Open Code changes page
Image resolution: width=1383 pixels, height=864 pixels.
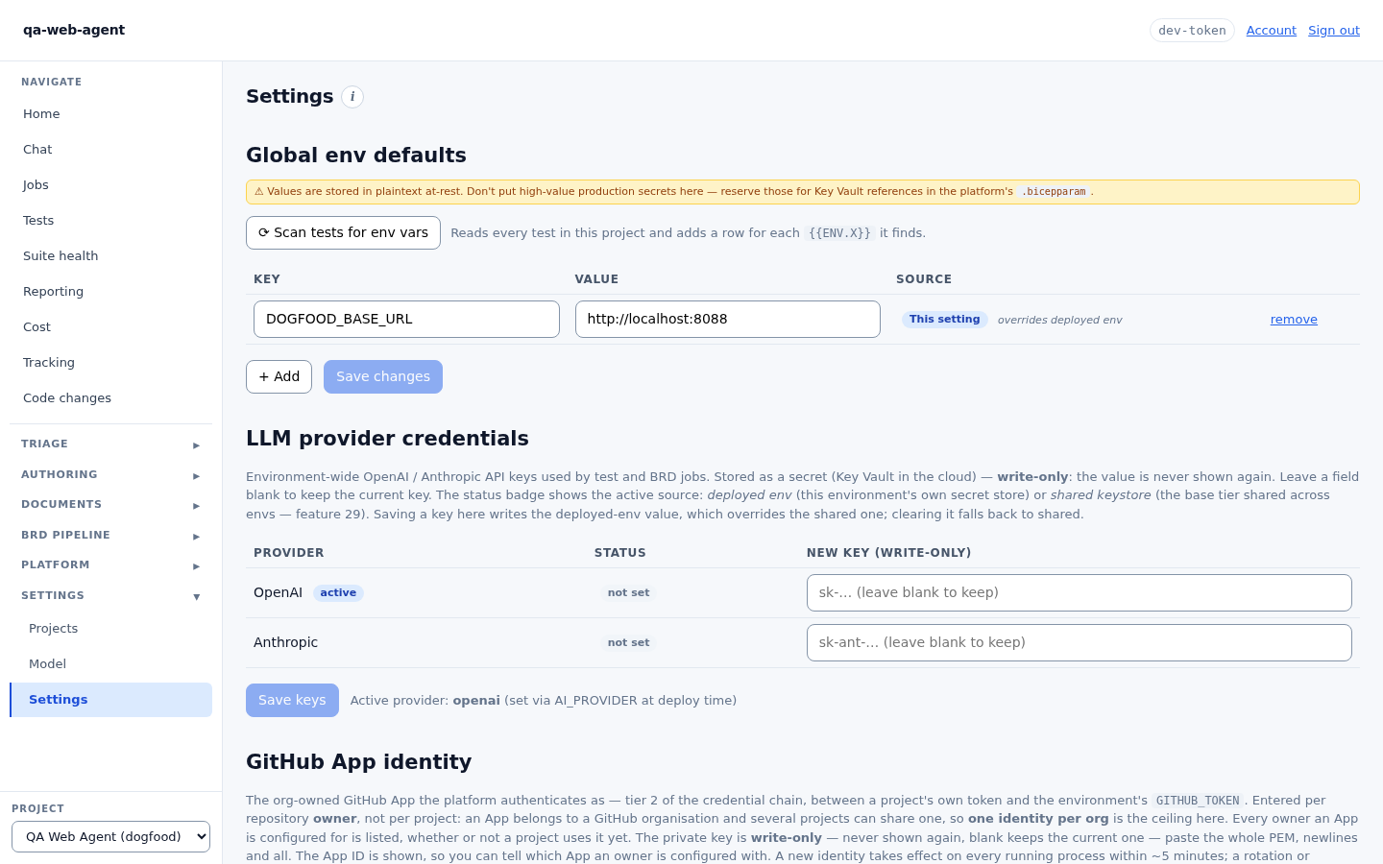[110, 398]
